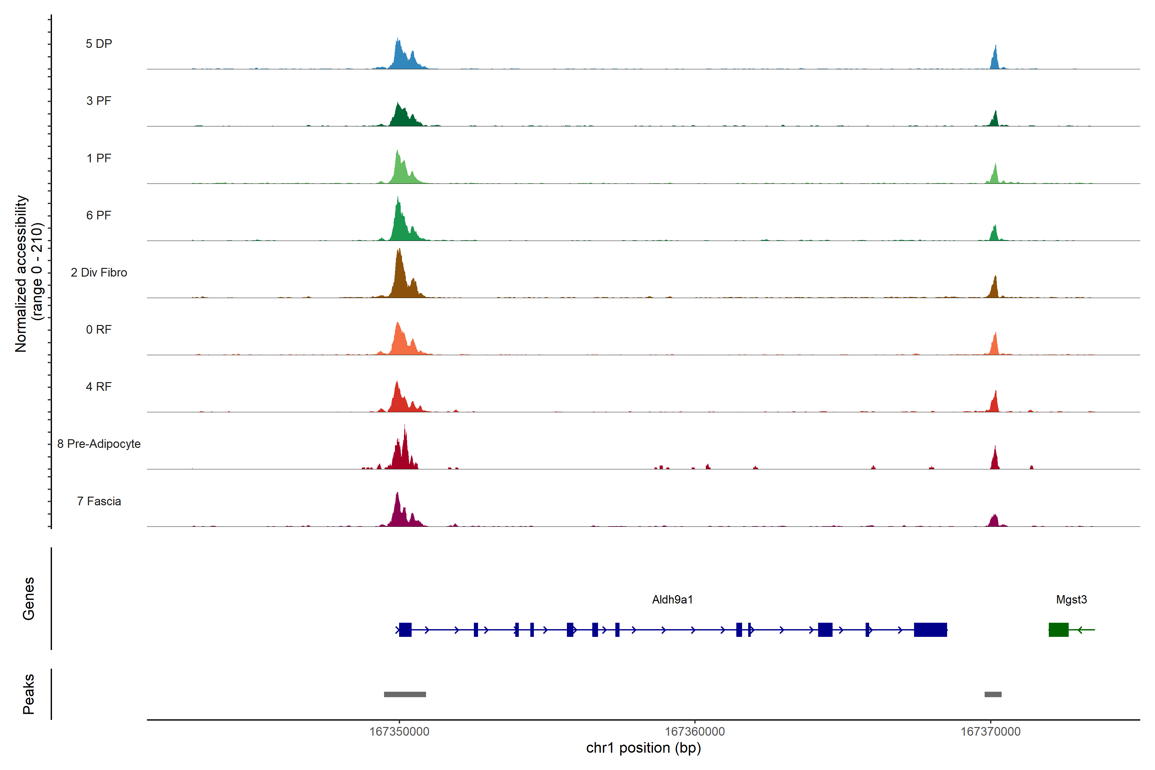Click the wide gray peak bar near 167350000
The image size is (1155, 770).
405,694
